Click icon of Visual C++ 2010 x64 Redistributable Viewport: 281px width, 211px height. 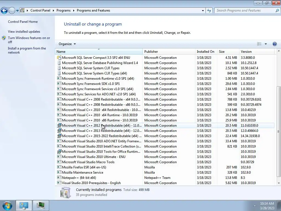click(59, 110)
